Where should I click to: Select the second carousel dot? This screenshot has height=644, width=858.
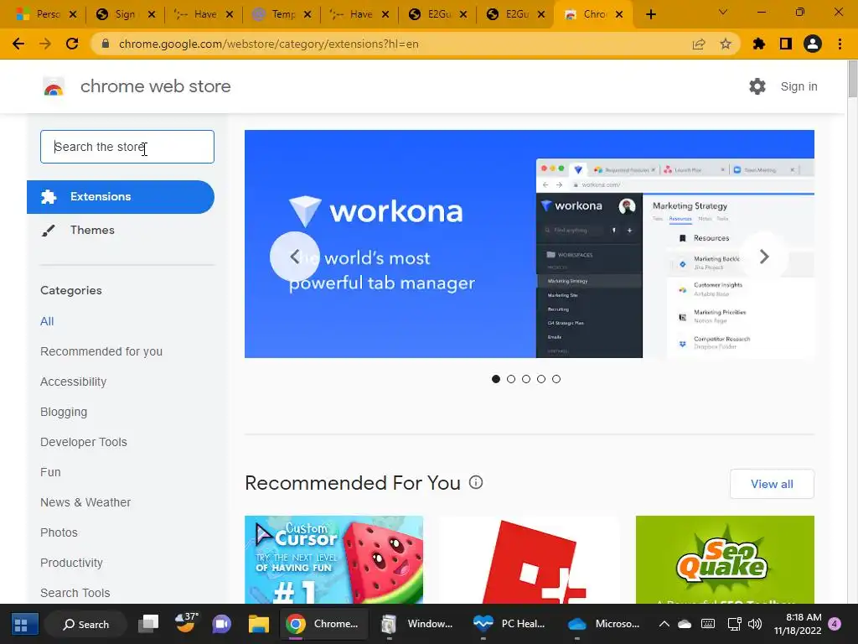(x=511, y=379)
